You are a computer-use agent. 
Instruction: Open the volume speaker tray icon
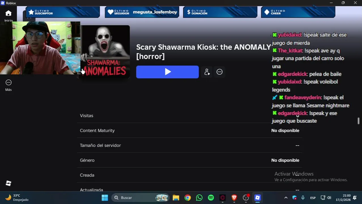click(329, 197)
